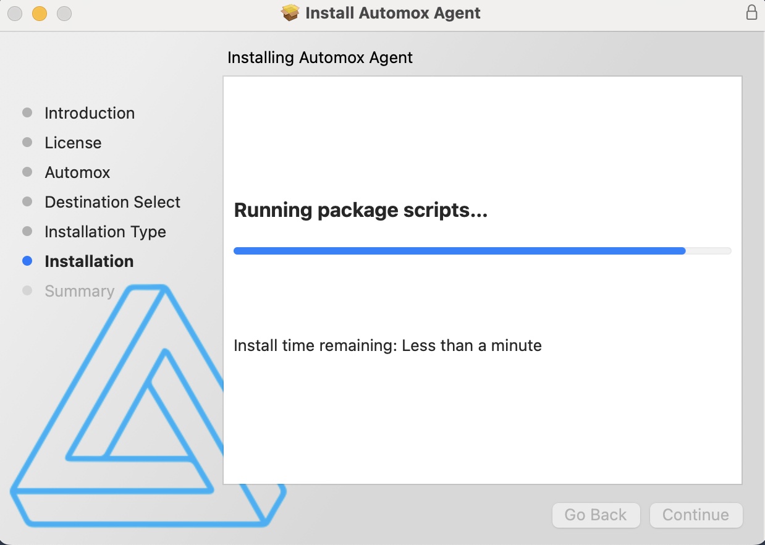The image size is (765, 545).
Task: Click the gray bullet beside License
Action: (x=27, y=143)
